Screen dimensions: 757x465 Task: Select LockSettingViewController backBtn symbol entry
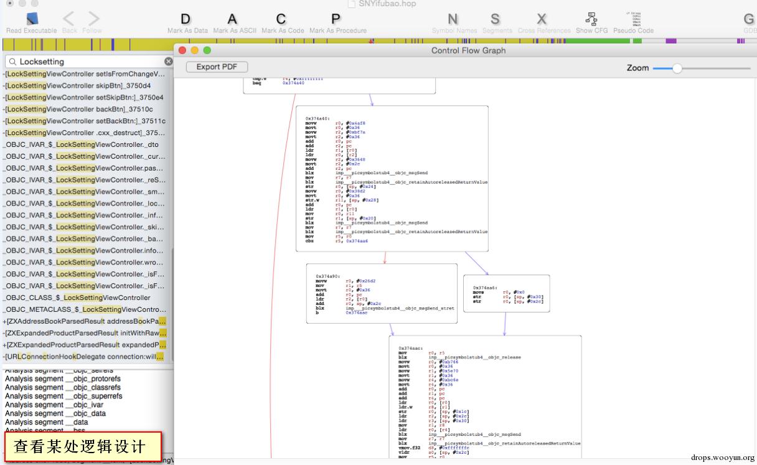pos(78,109)
